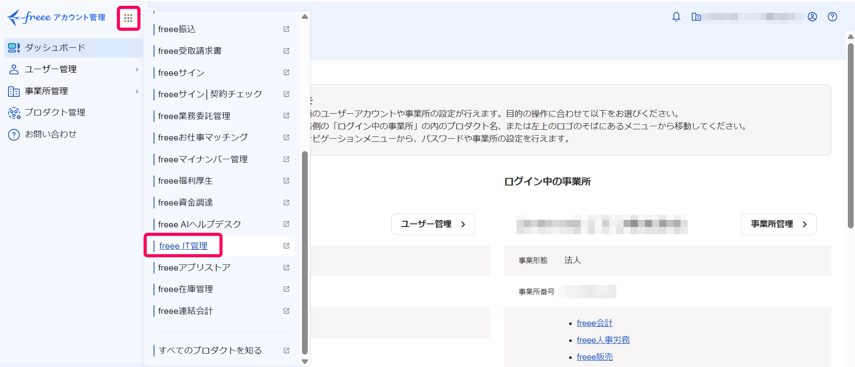Screen dimensions: 855x367
Task: Expand the ユーザー管理 sidebar chevron
Action: point(137,70)
